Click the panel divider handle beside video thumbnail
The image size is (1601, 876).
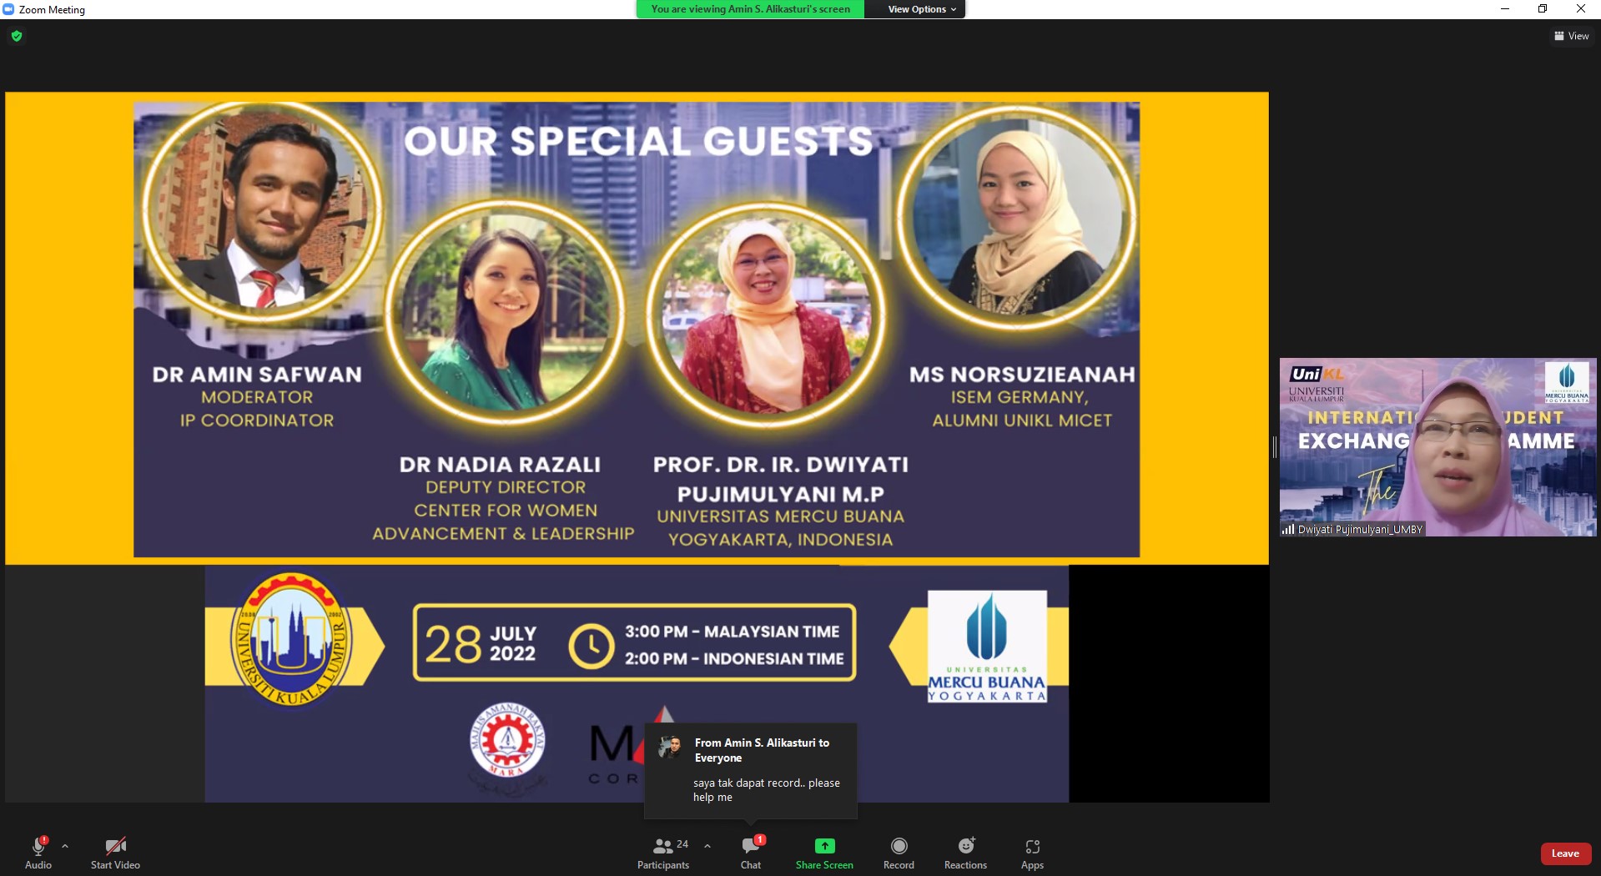[x=1274, y=447]
